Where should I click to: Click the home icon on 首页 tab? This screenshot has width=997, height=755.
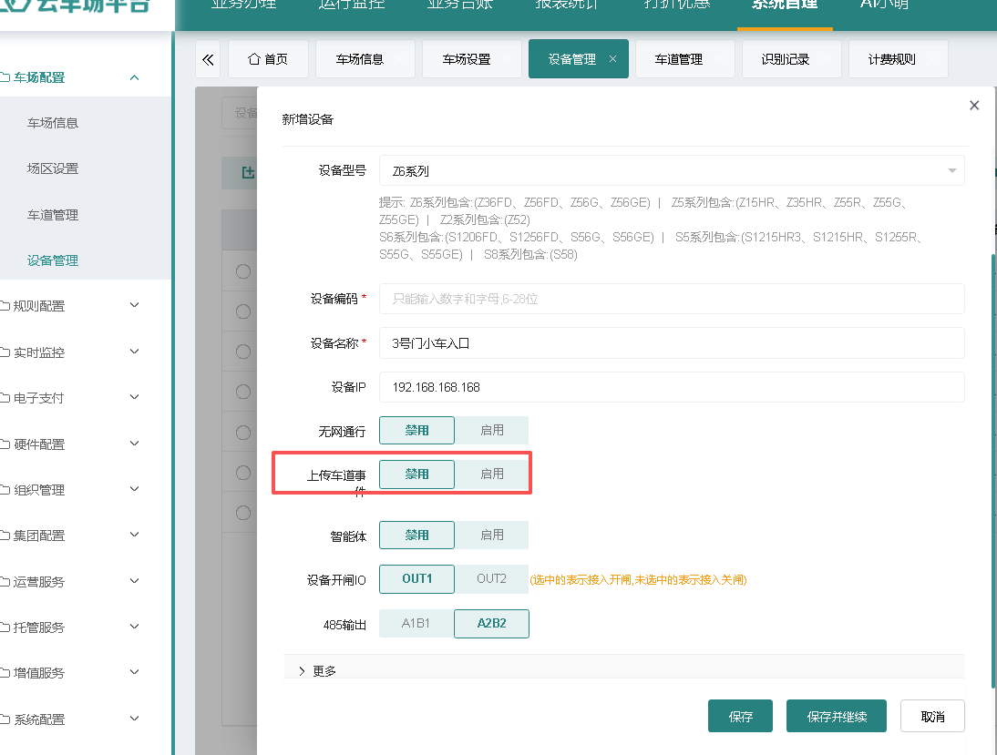[254, 59]
